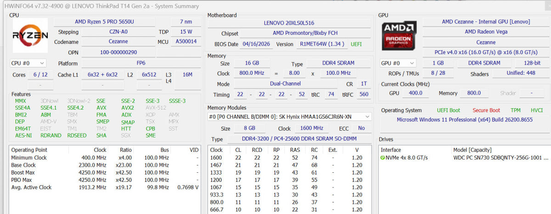
Task: Click the L2 cache 6x512 value
Action: (149, 75)
